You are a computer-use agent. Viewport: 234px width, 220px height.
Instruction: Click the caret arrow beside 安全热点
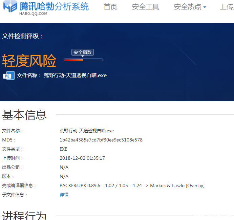click(205, 7)
